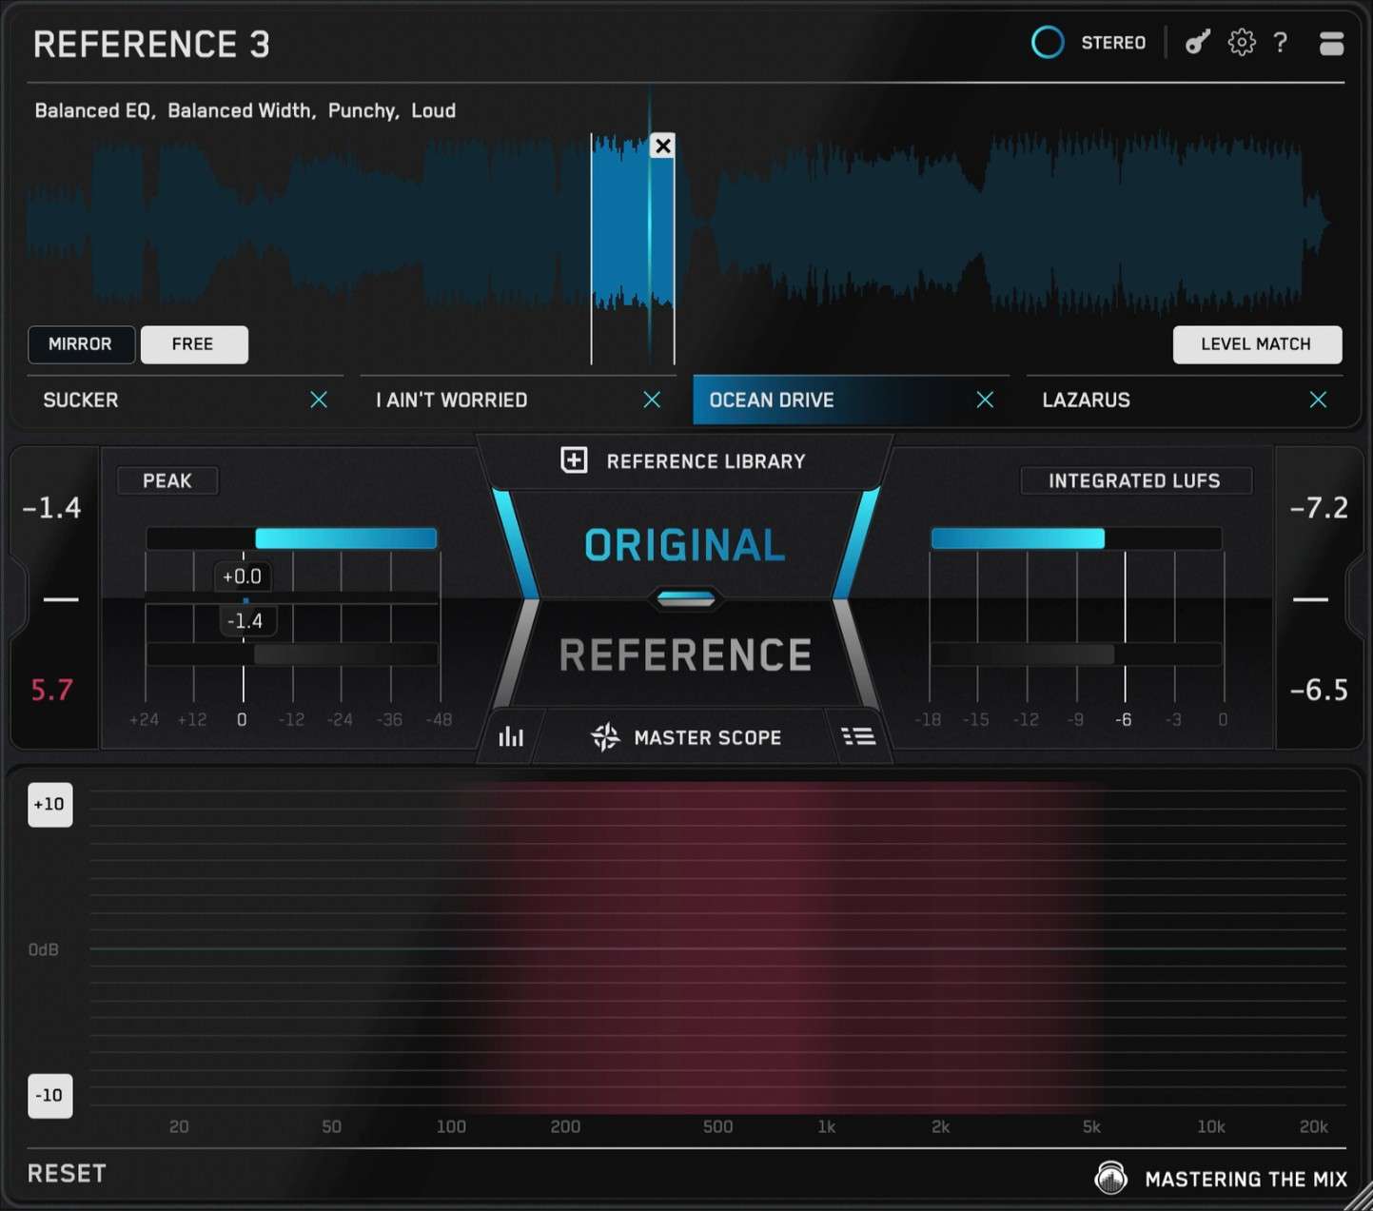1373x1211 pixels.
Task: Click the list view icon right of Master Scope
Action: [x=857, y=736]
